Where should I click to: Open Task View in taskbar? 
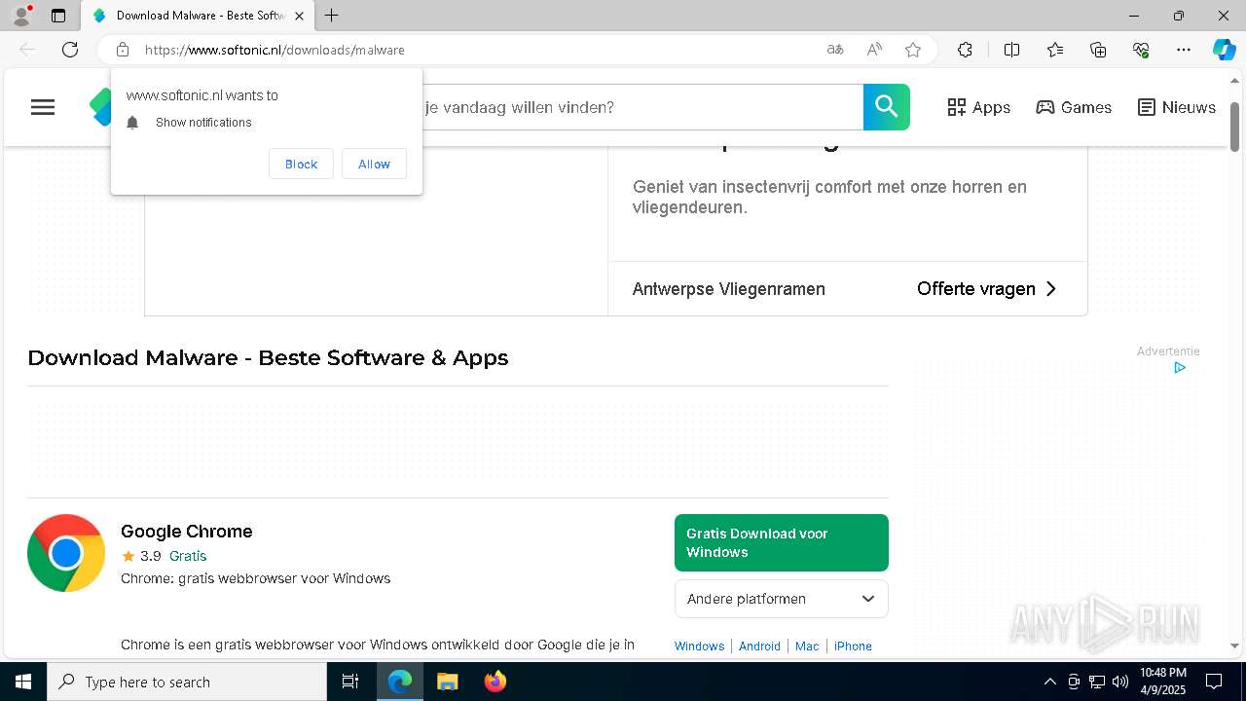350,682
